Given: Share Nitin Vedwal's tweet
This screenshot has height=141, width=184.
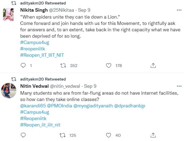Looking at the screenshot, I should (153, 135).
